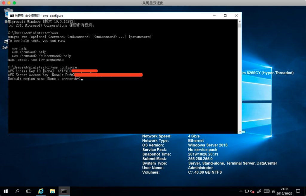
Task: Select the Command Prompt taskbar button
Action: point(64,191)
